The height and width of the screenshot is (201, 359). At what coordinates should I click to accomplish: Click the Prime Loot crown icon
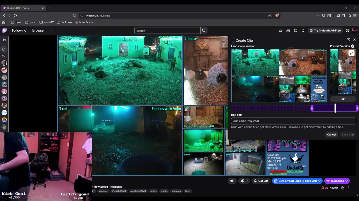280,31
